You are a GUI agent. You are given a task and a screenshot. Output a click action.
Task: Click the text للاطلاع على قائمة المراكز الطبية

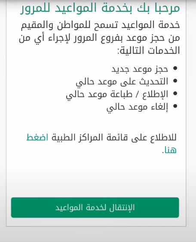tap(114, 137)
